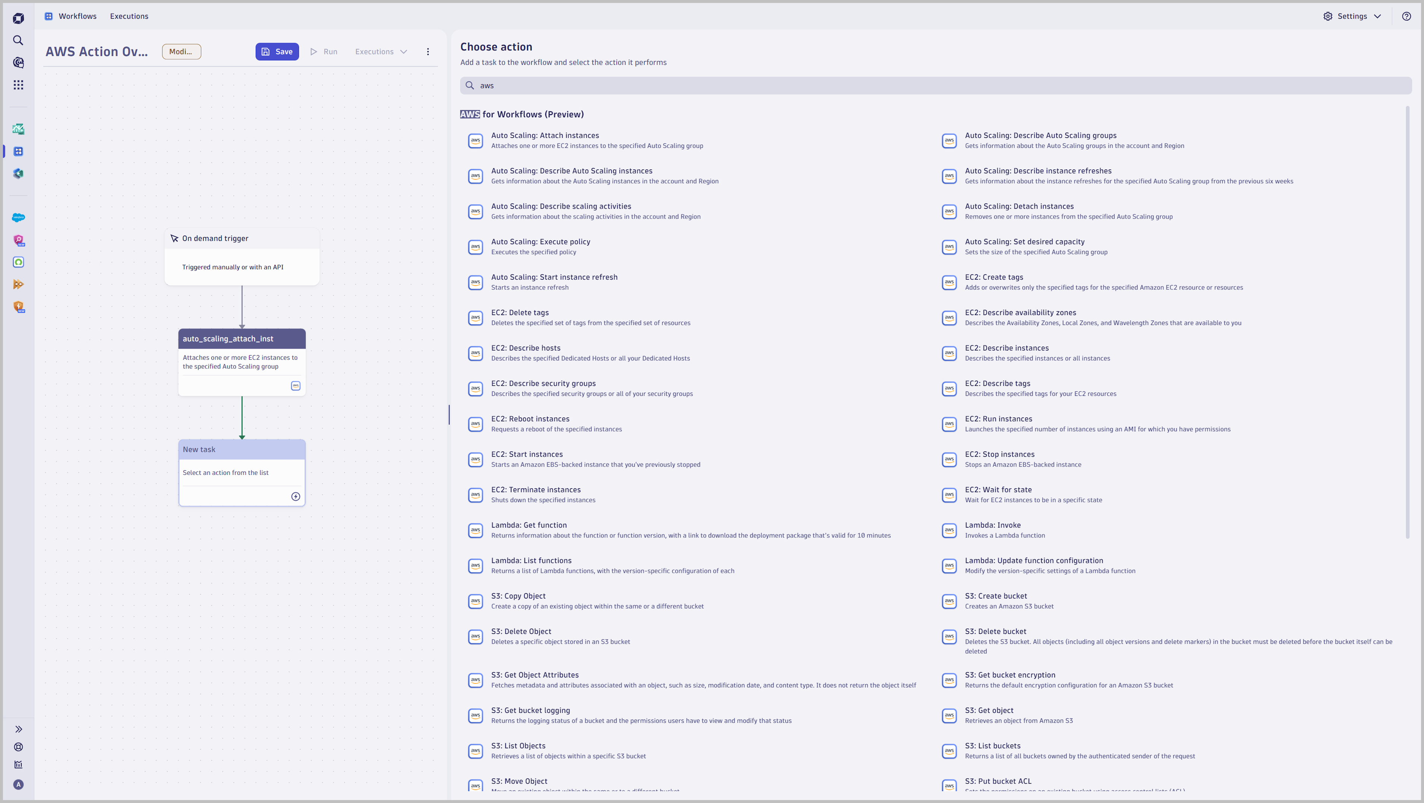Click the search magnifier in action field
This screenshot has width=1424, height=803.
tap(470, 86)
